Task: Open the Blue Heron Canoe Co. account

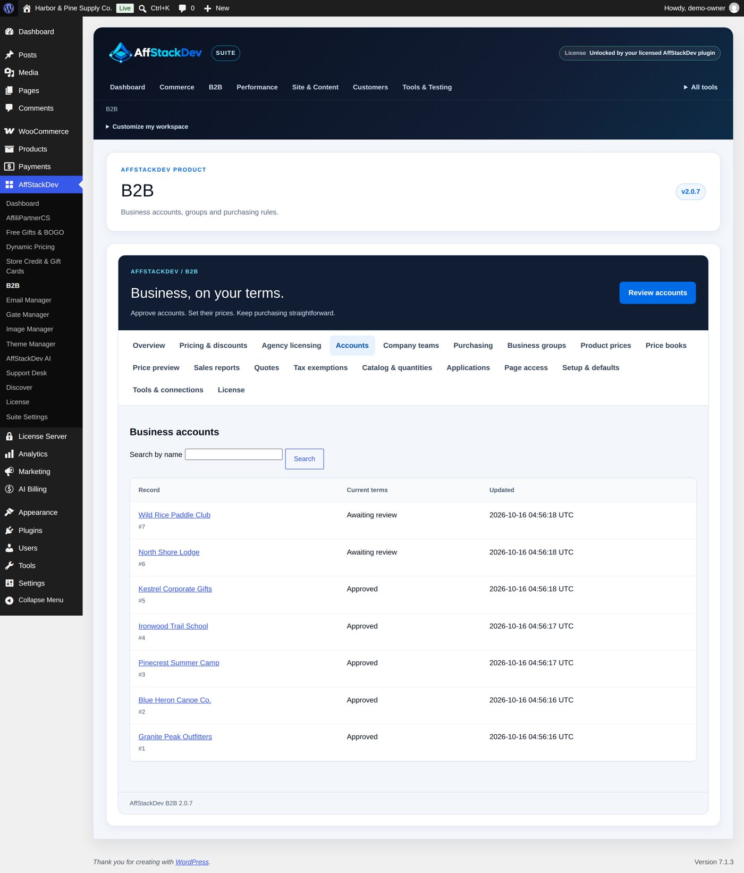Action: [x=174, y=700]
